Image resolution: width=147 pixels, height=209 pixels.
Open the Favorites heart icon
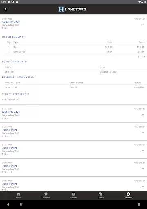pyautogui.click(x=46, y=194)
